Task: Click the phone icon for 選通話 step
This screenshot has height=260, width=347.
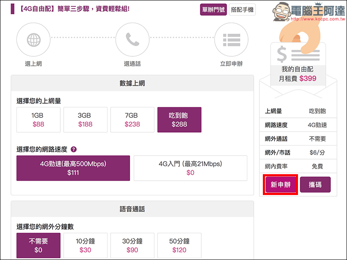Action: (x=132, y=40)
